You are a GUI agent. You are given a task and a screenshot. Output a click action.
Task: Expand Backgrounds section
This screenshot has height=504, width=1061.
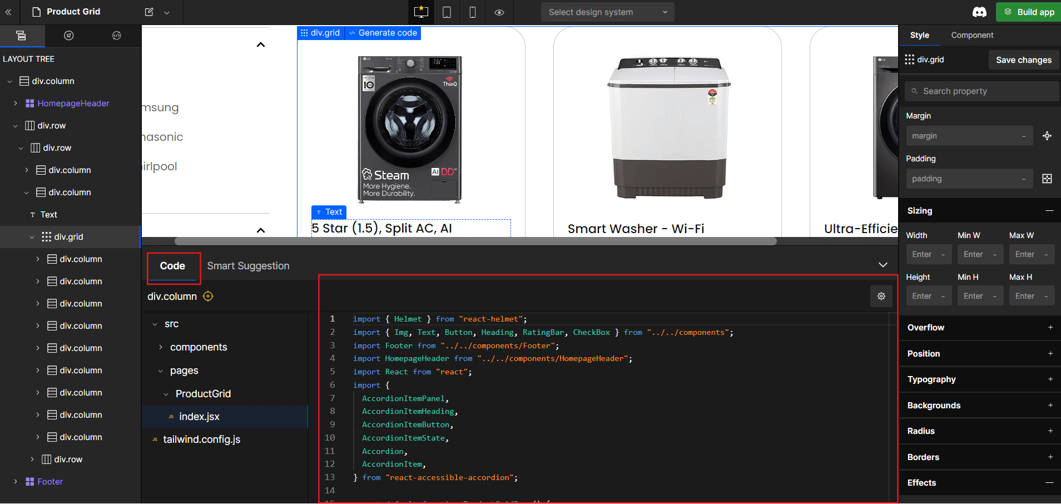tap(1050, 406)
